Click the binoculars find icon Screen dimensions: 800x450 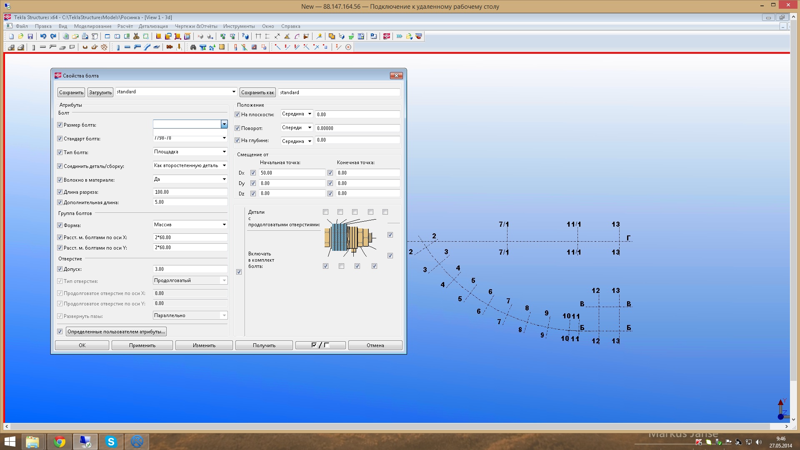coord(193,47)
